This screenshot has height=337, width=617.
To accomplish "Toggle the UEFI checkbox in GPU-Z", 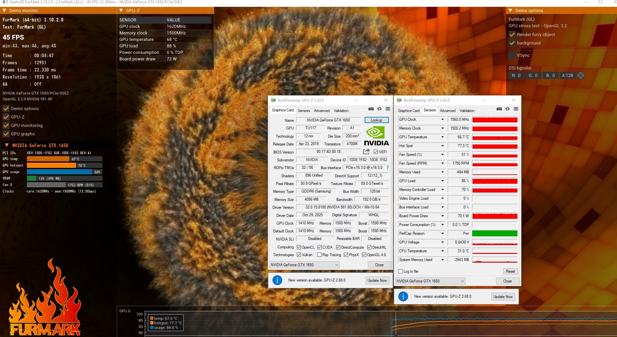I will click(376, 152).
